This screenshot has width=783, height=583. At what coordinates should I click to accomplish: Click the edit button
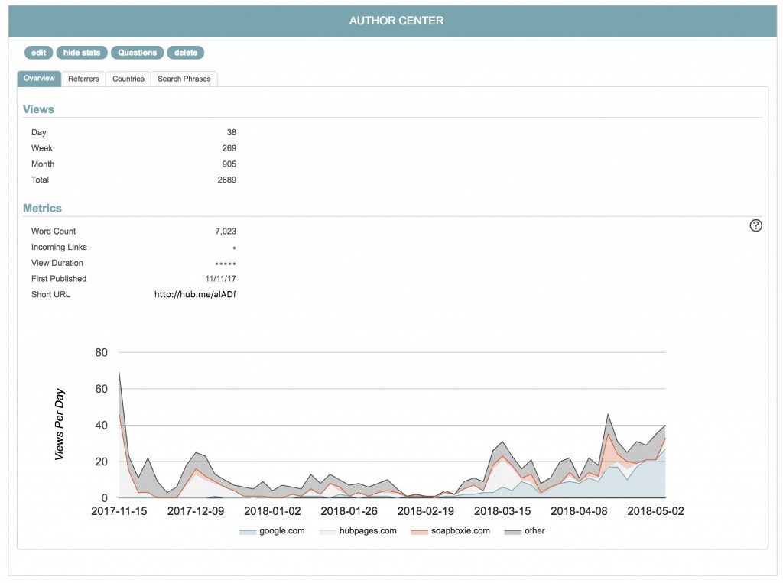[x=38, y=53]
